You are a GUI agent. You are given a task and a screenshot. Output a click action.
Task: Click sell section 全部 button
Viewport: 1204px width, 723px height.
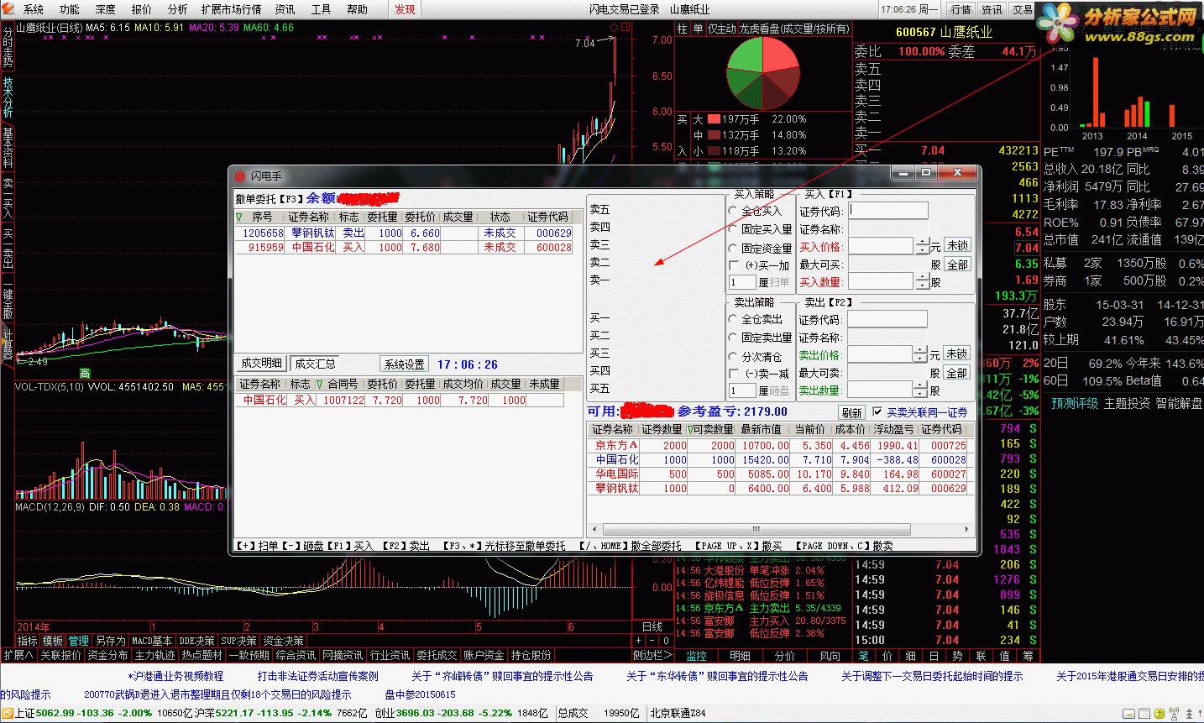(957, 372)
